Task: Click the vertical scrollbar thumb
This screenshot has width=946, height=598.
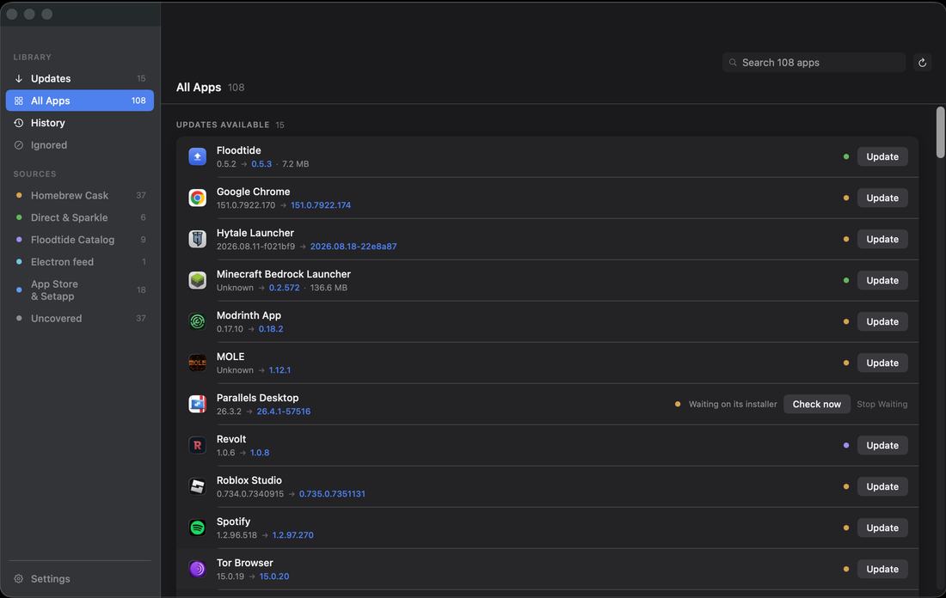Action: click(x=940, y=132)
